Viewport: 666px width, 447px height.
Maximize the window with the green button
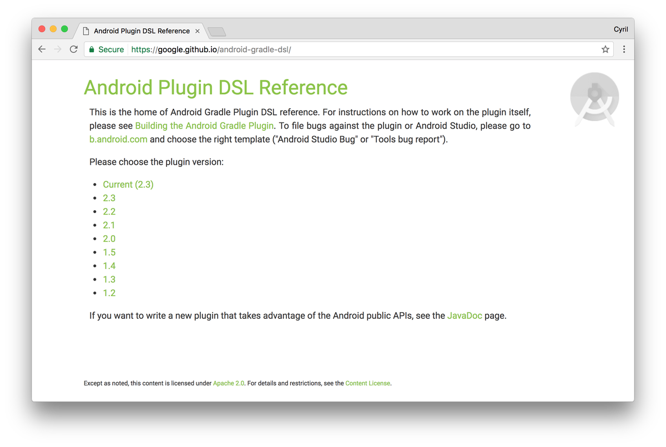pos(64,29)
